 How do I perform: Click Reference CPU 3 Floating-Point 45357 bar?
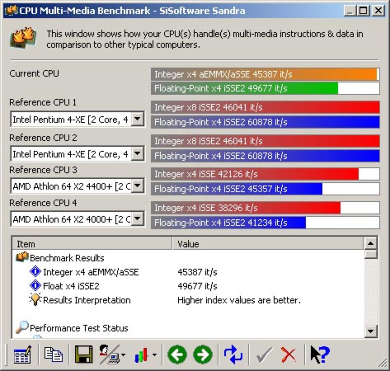pos(265,189)
